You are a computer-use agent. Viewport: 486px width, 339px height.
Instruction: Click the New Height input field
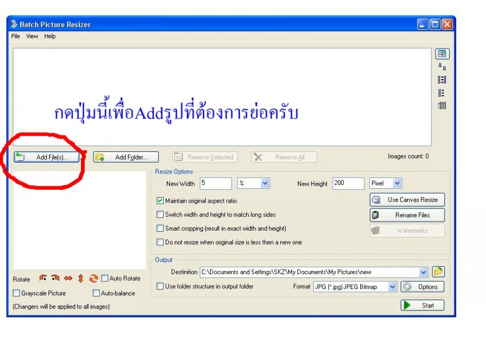pos(348,183)
